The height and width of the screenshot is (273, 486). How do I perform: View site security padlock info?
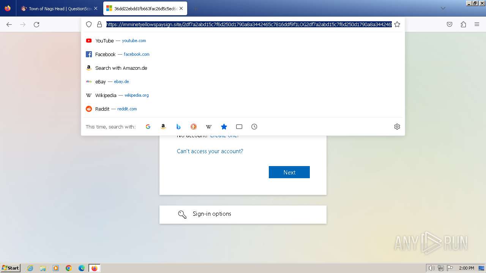pos(99,24)
